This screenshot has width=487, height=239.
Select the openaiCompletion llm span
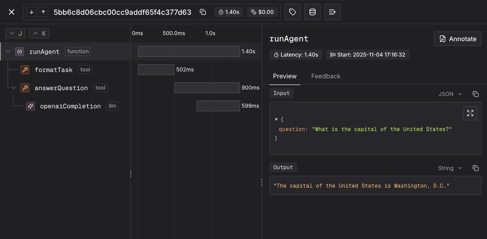click(x=70, y=106)
